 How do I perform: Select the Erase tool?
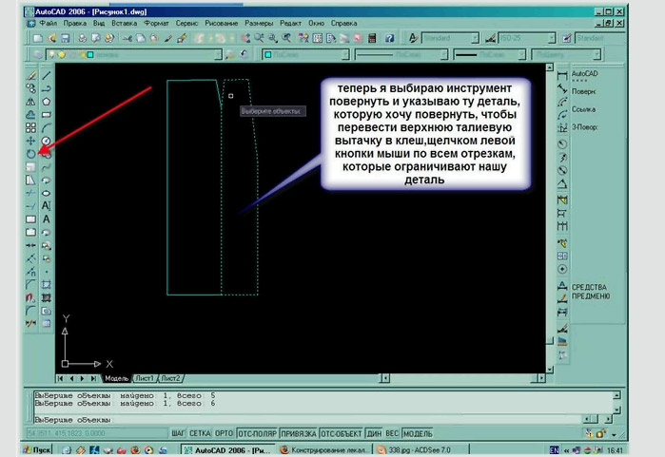point(30,74)
